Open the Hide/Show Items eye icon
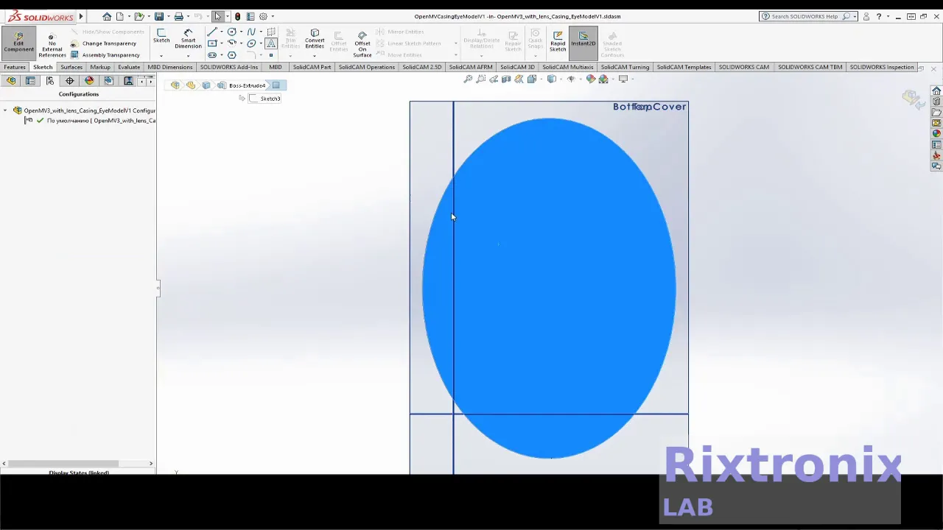The image size is (943, 530). tap(571, 79)
